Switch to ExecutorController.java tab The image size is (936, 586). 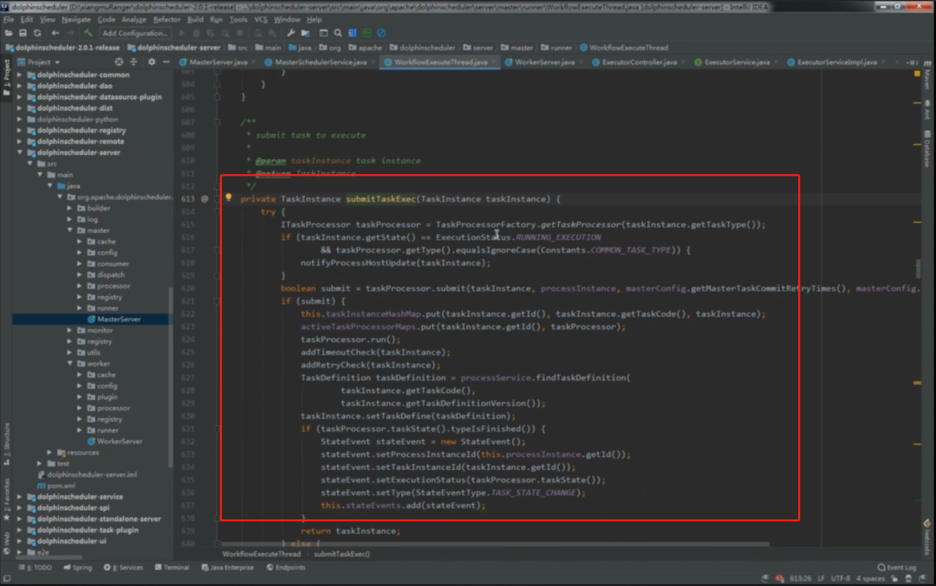click(639, 62)
